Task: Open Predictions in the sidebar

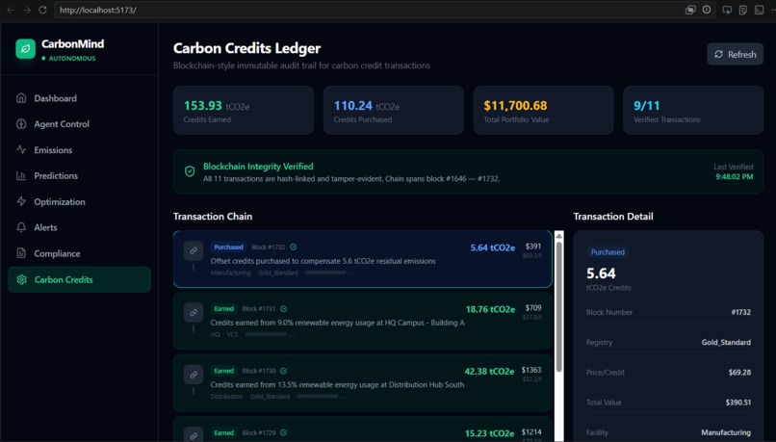Action: 80,175
